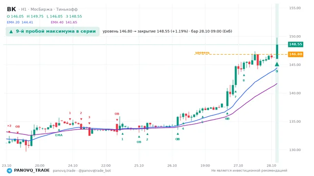Click the 'EMA 40 141.65' legend
314x176 pixels.
(x=64, y=22)
